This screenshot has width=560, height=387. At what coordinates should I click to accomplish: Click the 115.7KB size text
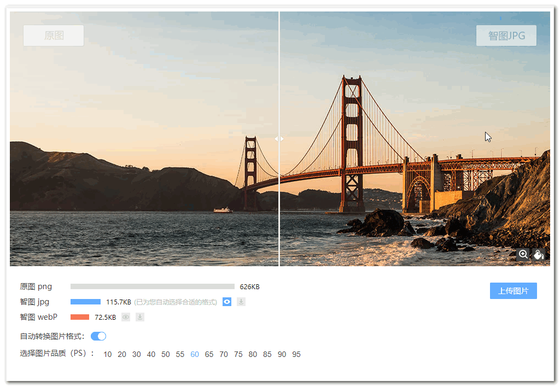click(x=119, y=302)
